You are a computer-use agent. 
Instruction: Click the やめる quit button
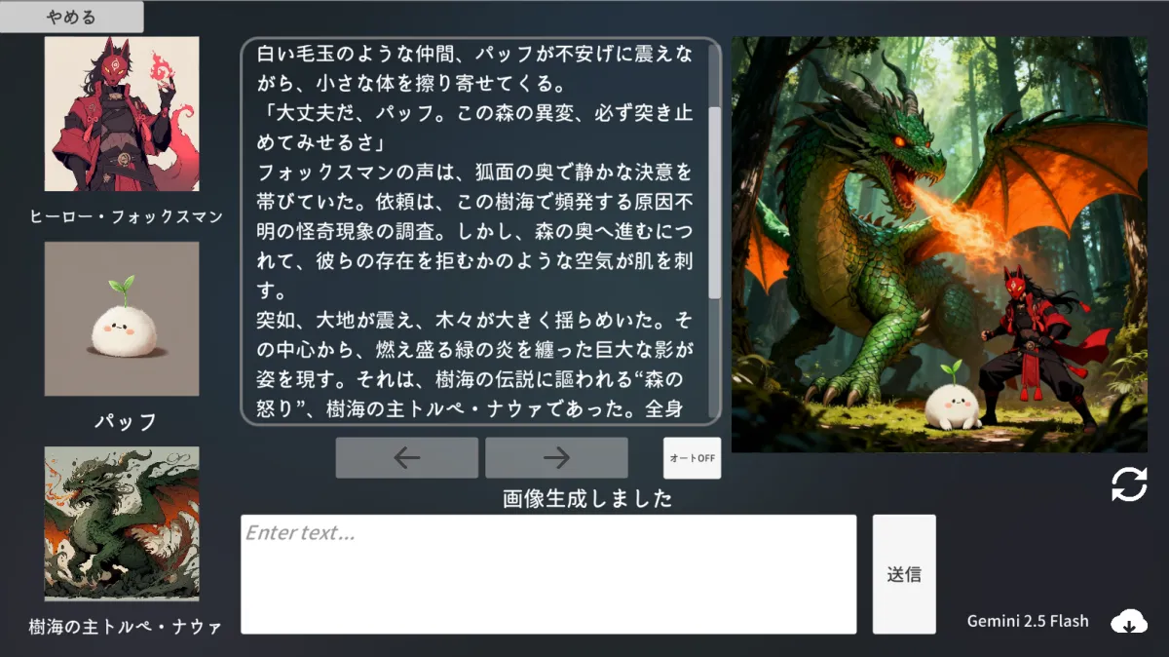point(71,17)
